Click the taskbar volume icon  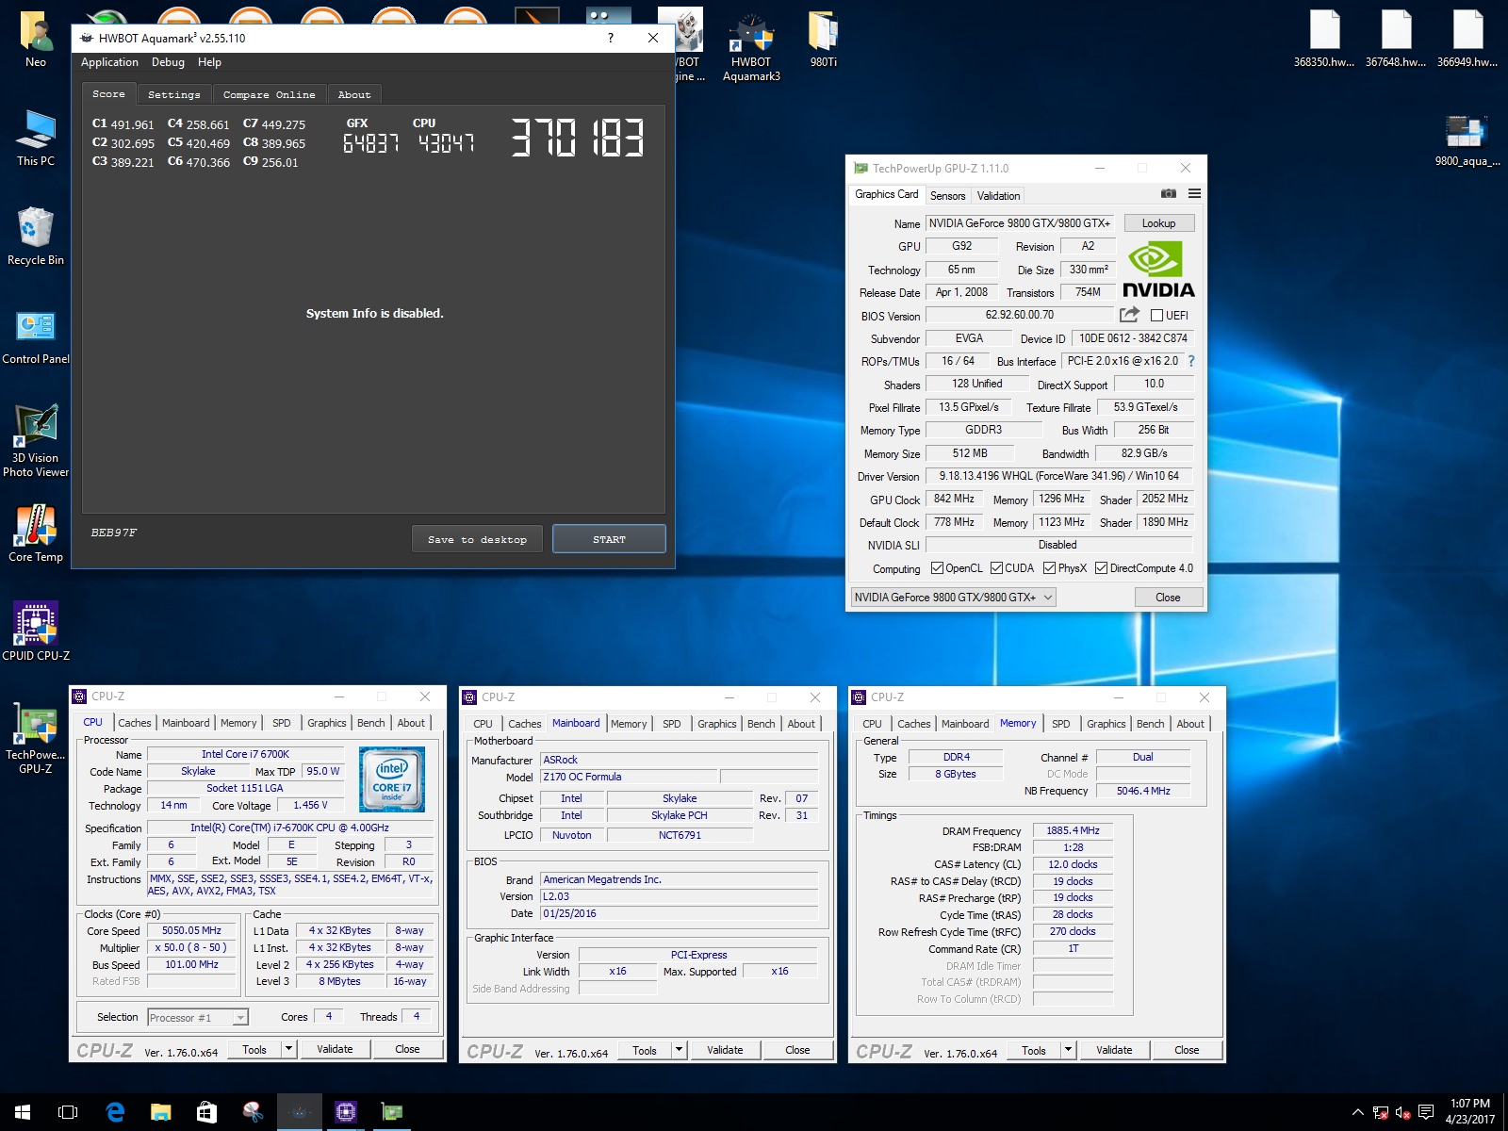click(1402, 1112)
